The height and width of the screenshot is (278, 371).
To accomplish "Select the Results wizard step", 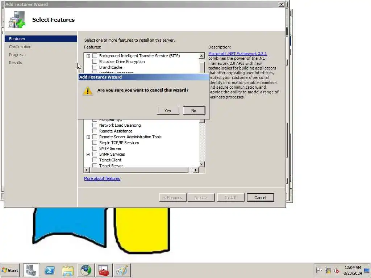I will pyautogui.click(x=15, y=63).
